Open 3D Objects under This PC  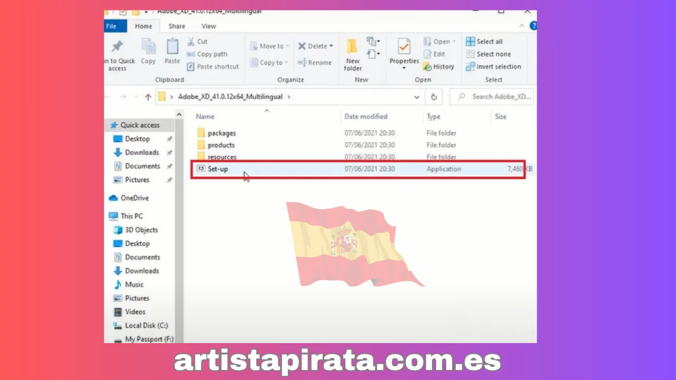tap(136, 230)
